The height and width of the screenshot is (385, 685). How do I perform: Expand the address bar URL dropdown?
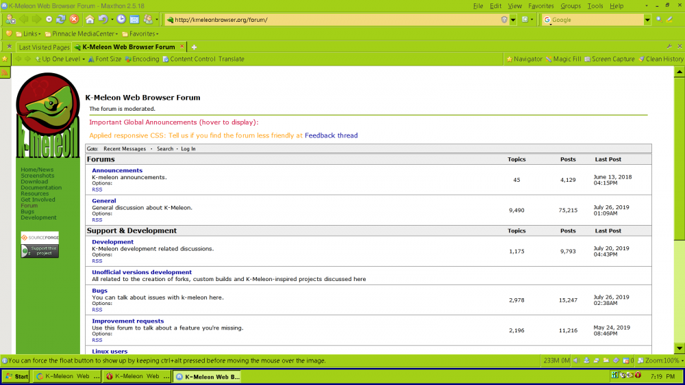click(513, 20)
